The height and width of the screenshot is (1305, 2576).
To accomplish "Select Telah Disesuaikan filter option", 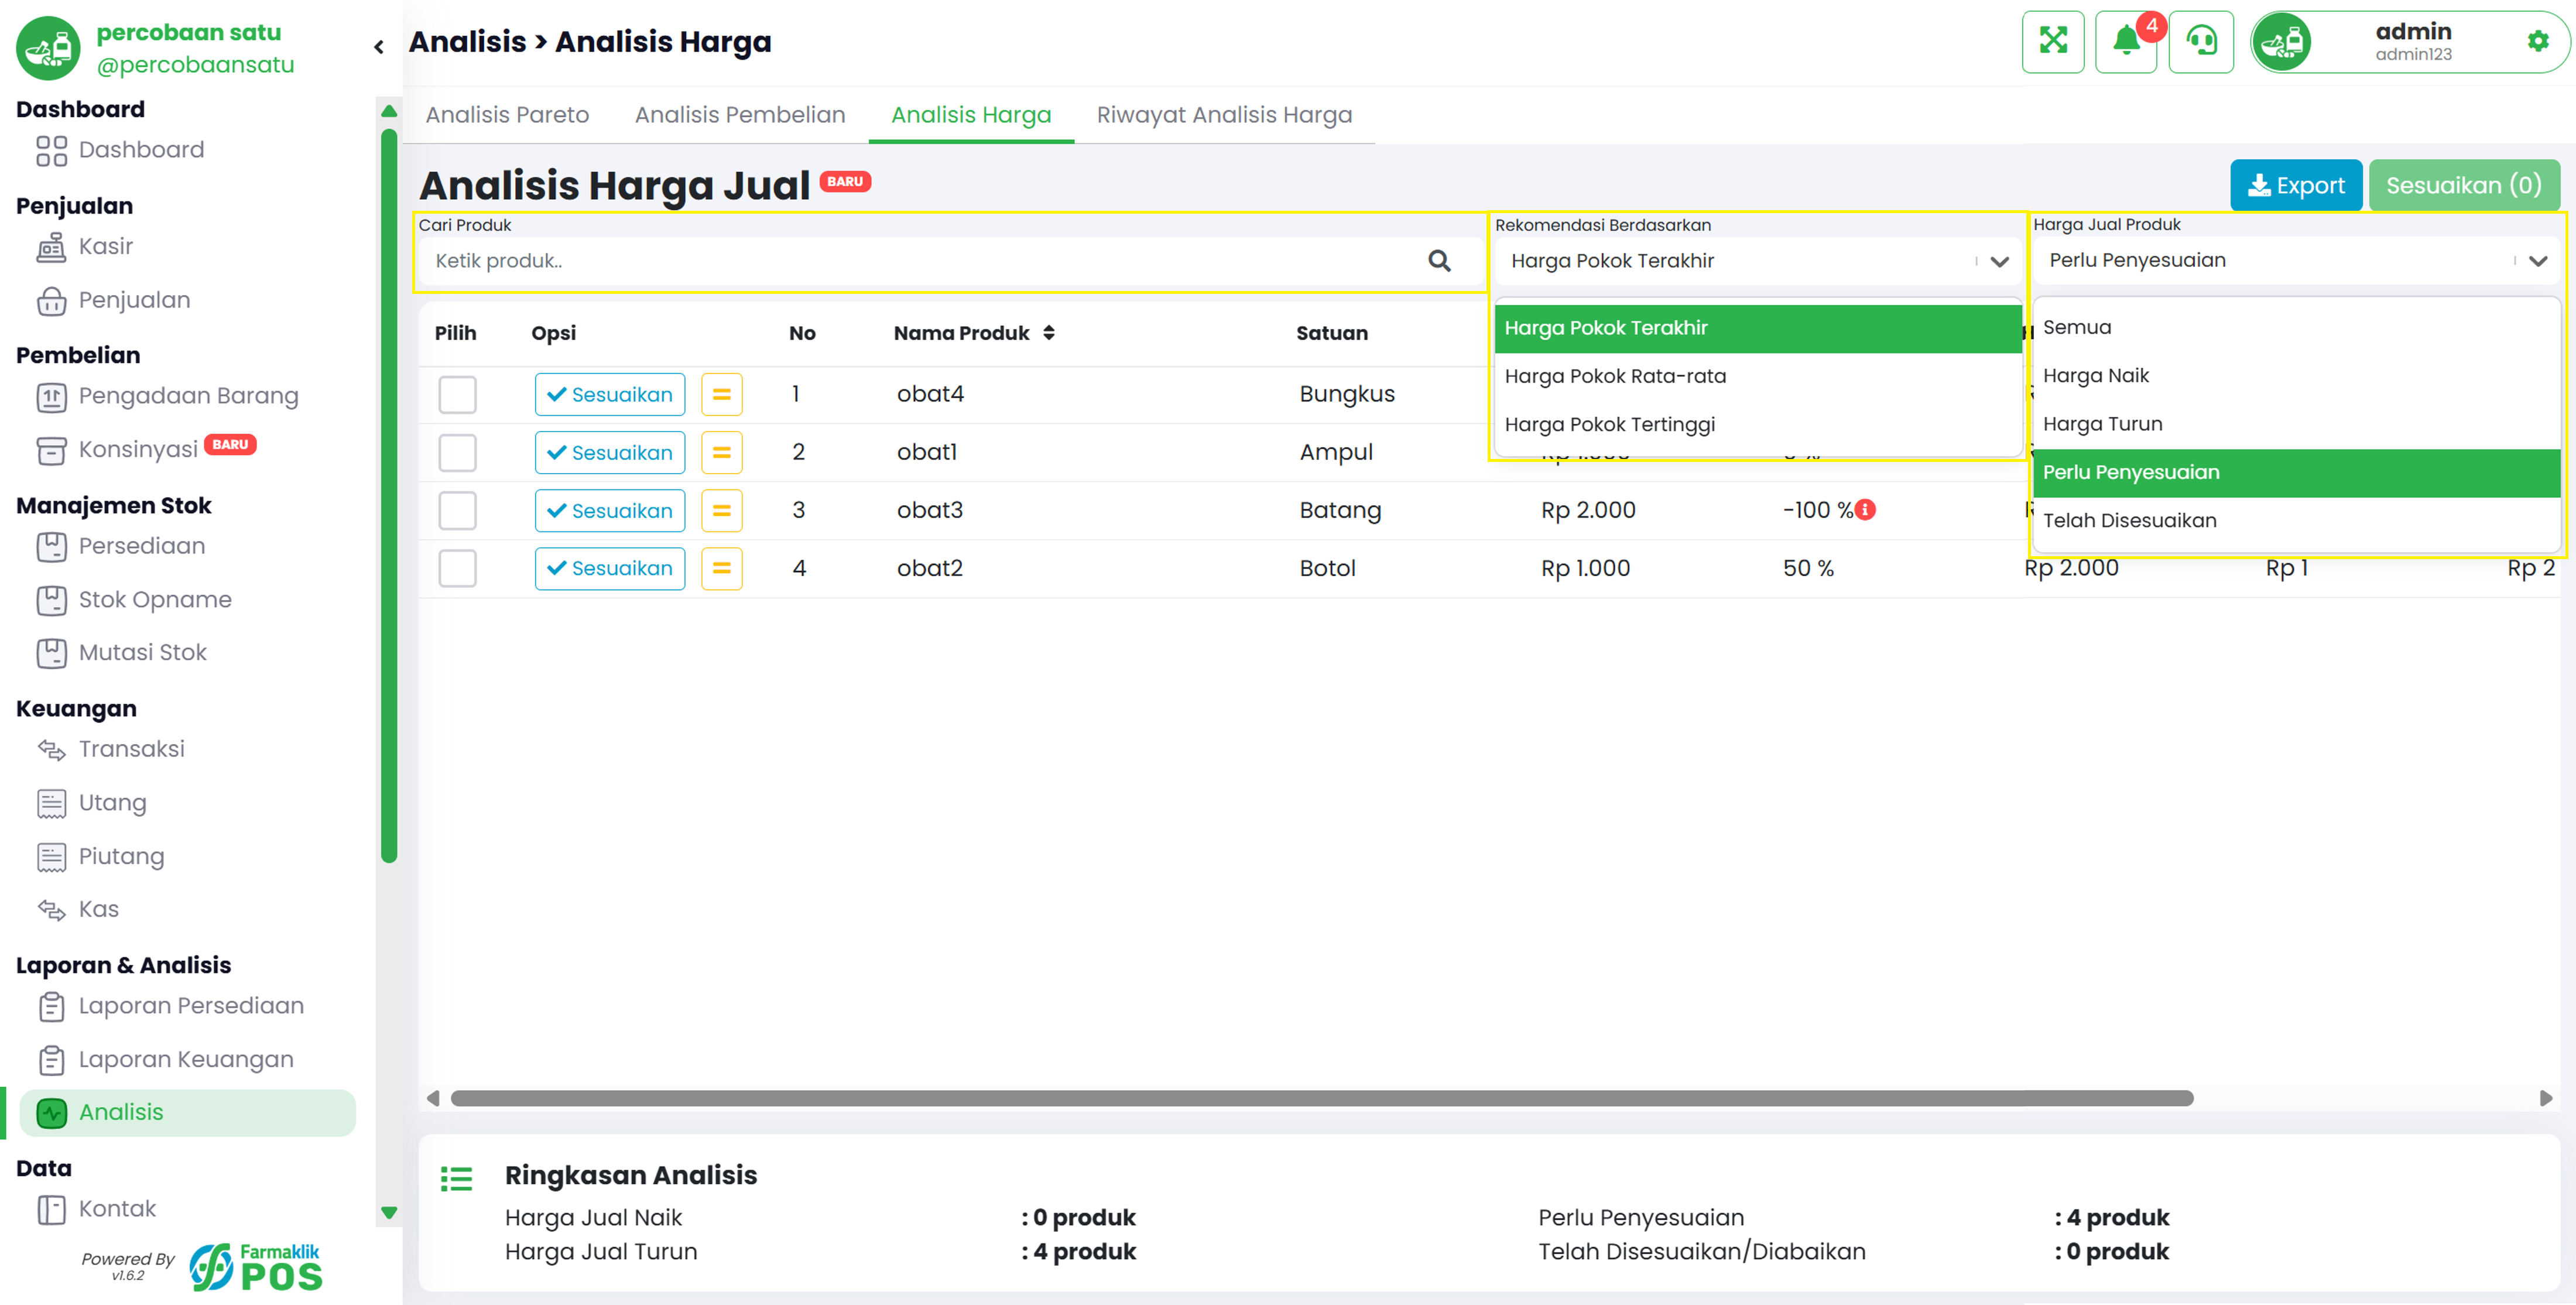I will click(x=2296, y=520).
